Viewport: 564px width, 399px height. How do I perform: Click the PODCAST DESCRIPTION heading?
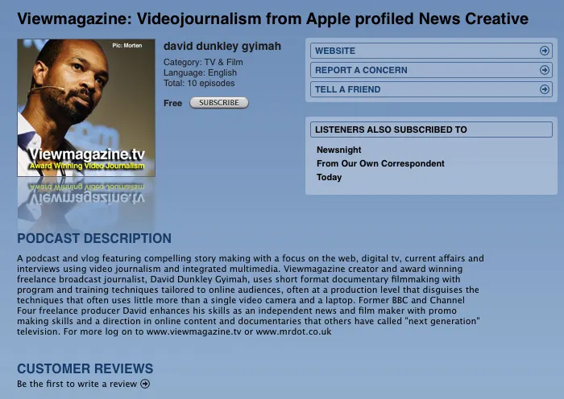[x=94, y=238]
